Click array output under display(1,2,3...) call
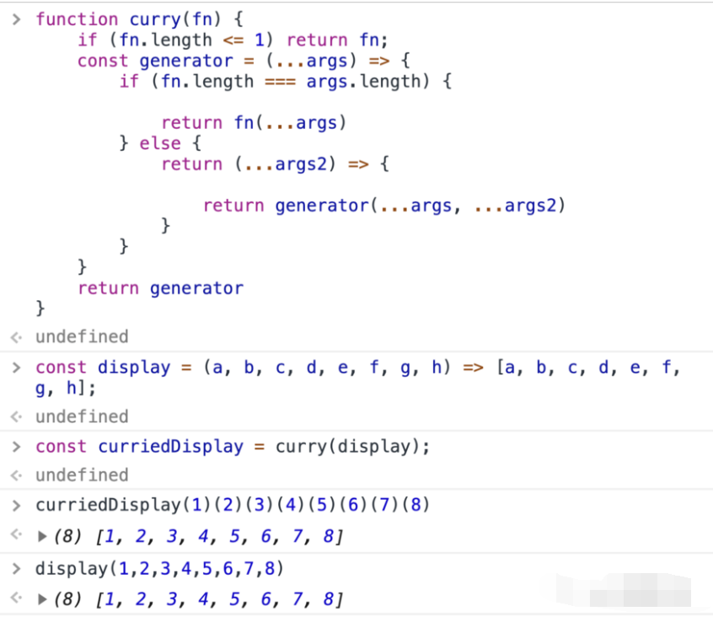The width and height of the screenshot is (713, 622). point(198,599)
